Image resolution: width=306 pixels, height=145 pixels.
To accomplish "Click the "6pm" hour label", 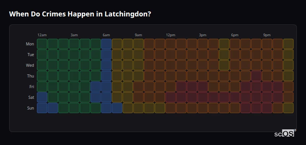I will pyautogui.click(x=235, y=35).
